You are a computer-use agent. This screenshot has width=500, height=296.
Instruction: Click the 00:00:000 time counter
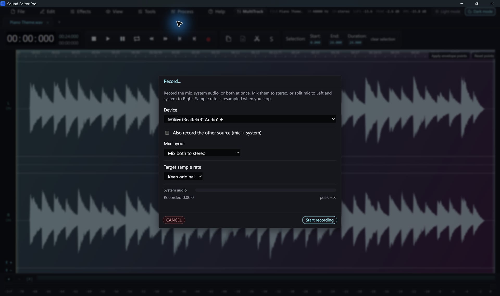pyautogui.click(x=30, y=39)
